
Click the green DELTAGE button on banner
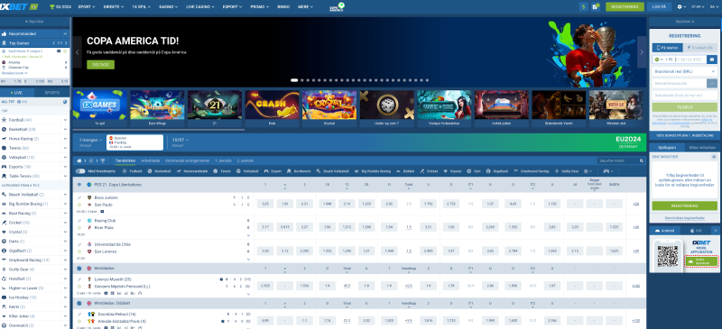click(x=100, y=65)
